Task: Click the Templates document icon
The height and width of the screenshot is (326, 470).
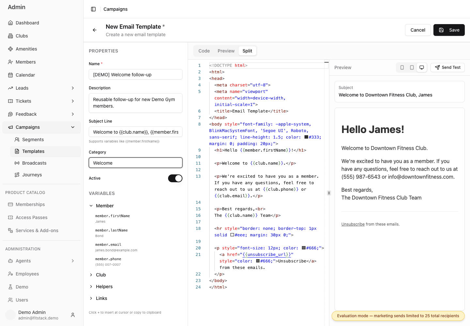Action: 17,151
